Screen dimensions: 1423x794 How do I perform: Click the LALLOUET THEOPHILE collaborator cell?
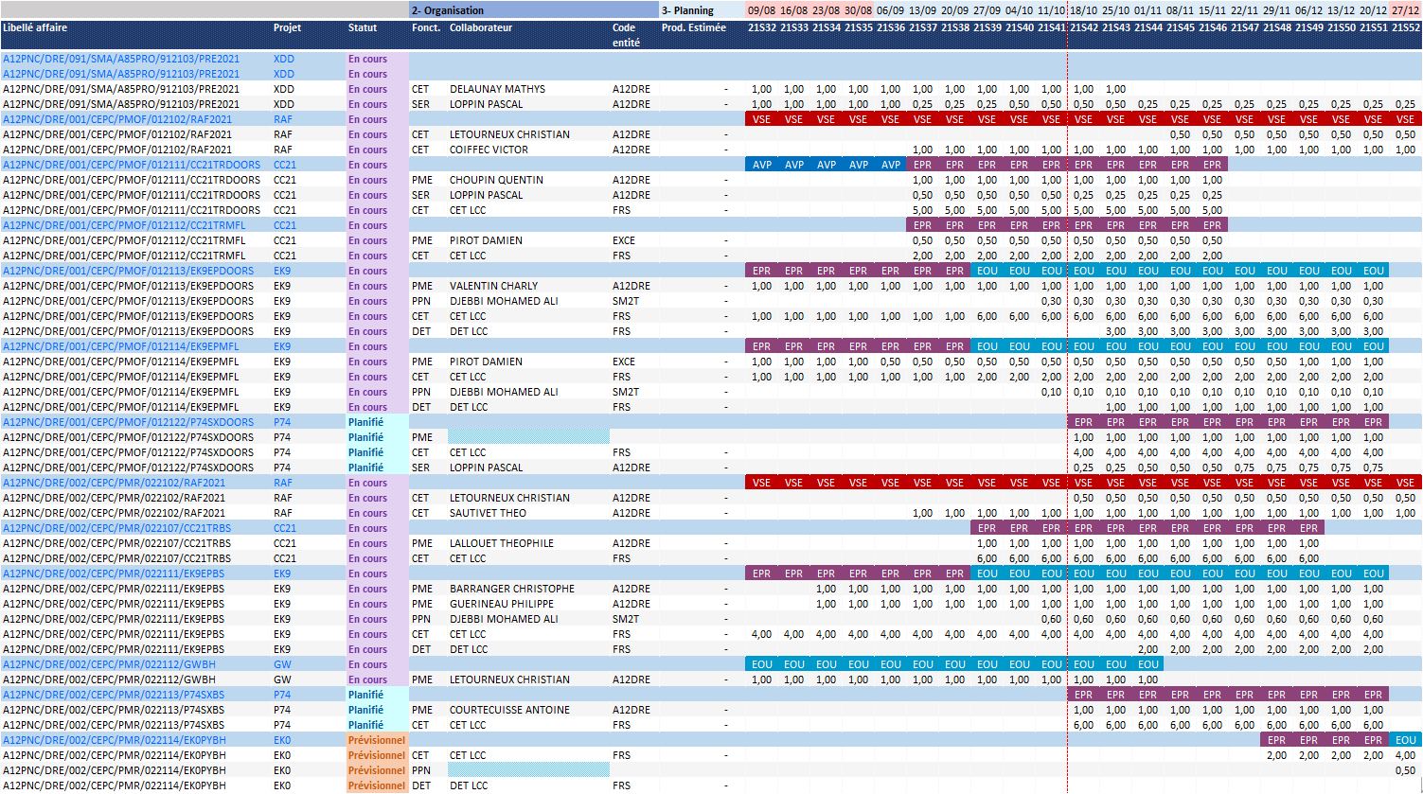pyautogui.click(x=502, y=543)
